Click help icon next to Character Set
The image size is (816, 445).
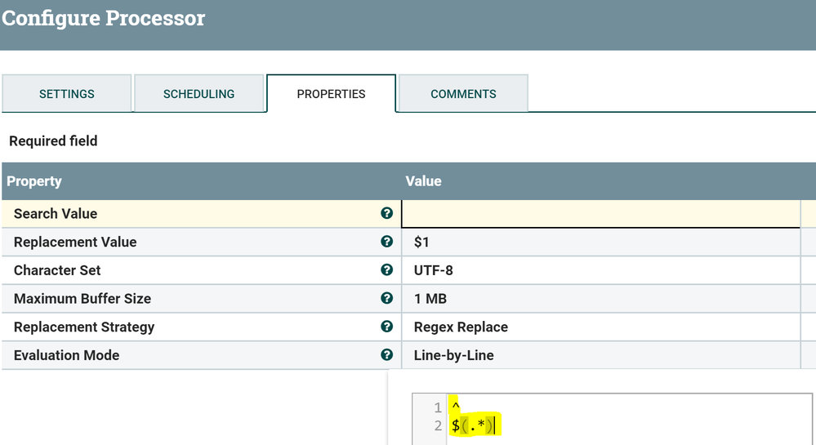(x=387, y=270)
